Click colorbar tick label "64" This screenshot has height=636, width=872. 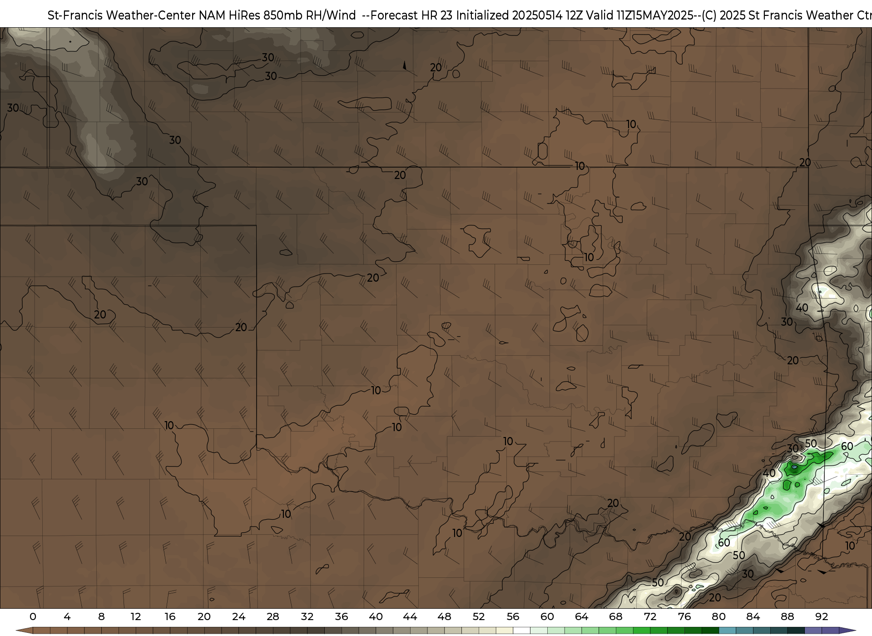pyautogui.click(x=582, y=617)
